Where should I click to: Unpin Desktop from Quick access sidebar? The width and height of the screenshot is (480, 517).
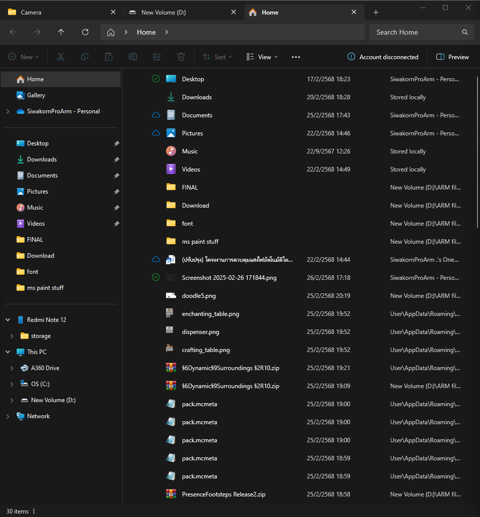116,143
